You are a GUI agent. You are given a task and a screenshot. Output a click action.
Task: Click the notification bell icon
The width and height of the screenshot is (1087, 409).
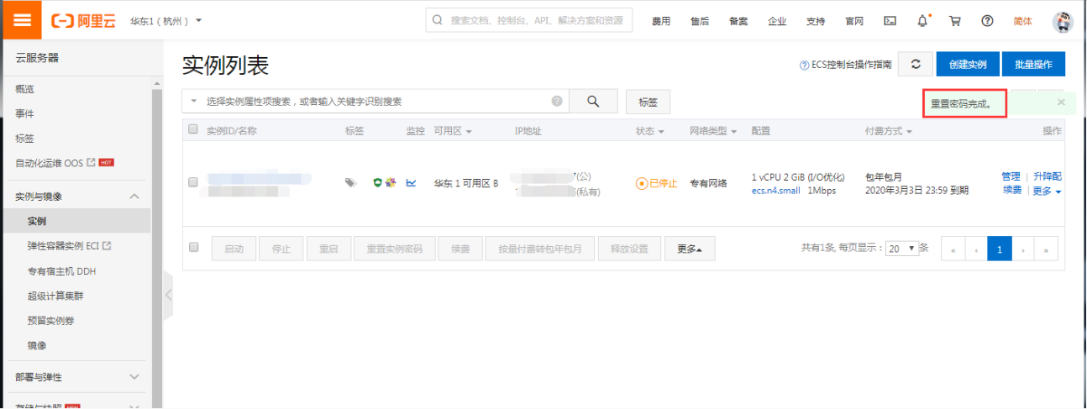923,21
